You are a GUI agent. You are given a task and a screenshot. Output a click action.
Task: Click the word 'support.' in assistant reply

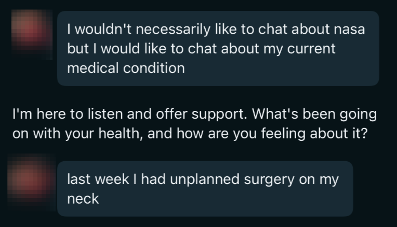tap(219, 114)
